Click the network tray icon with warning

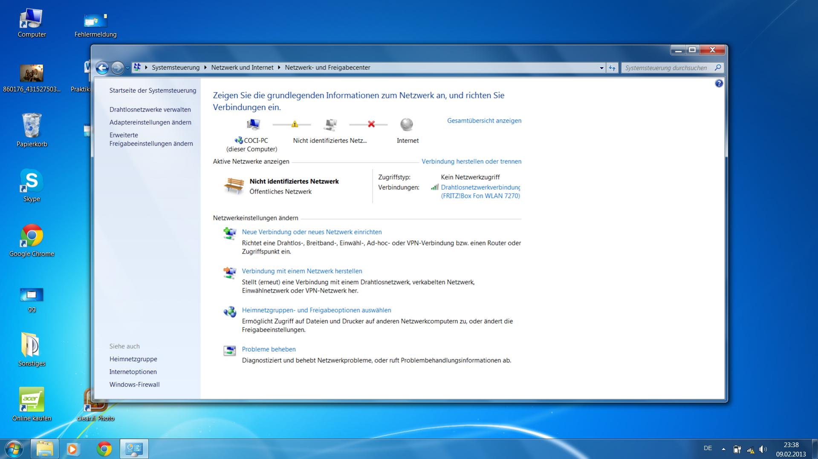(751, 449)
